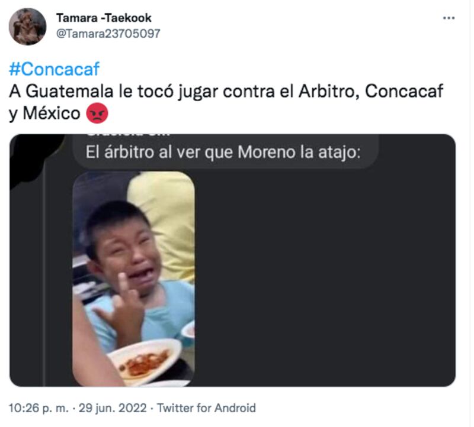Click the child's crying face in the photo
This screenshot has width=474, height=427.
tap(127, 251)
